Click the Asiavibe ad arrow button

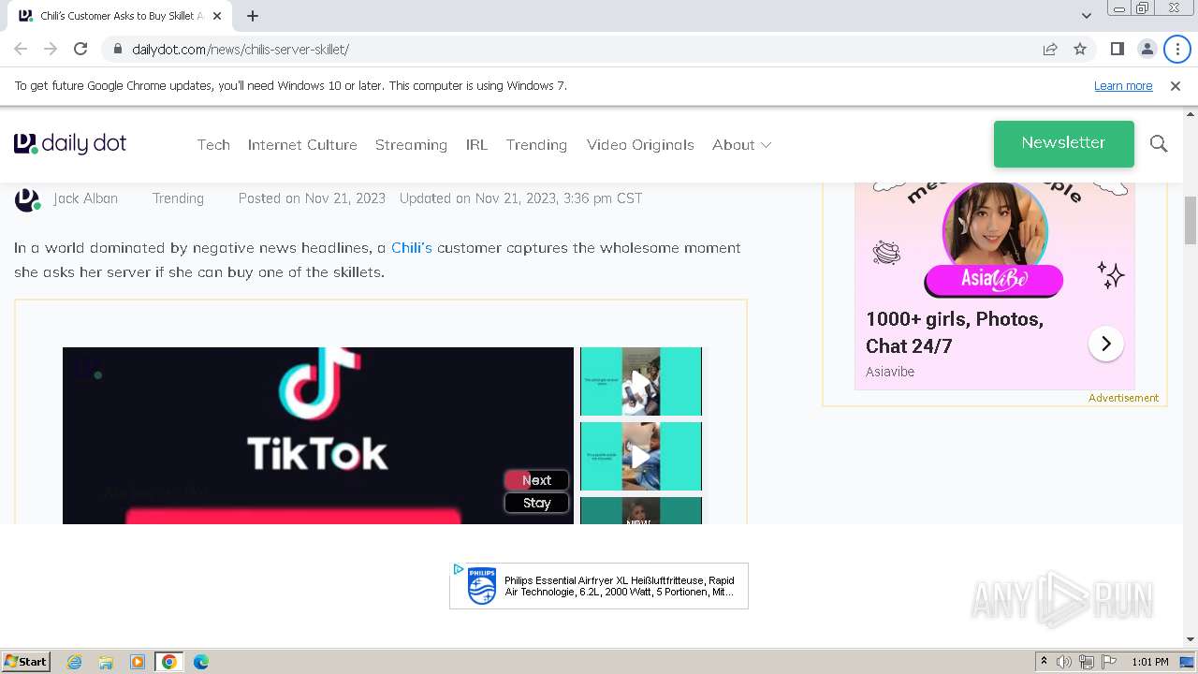tap(1105, 344)
